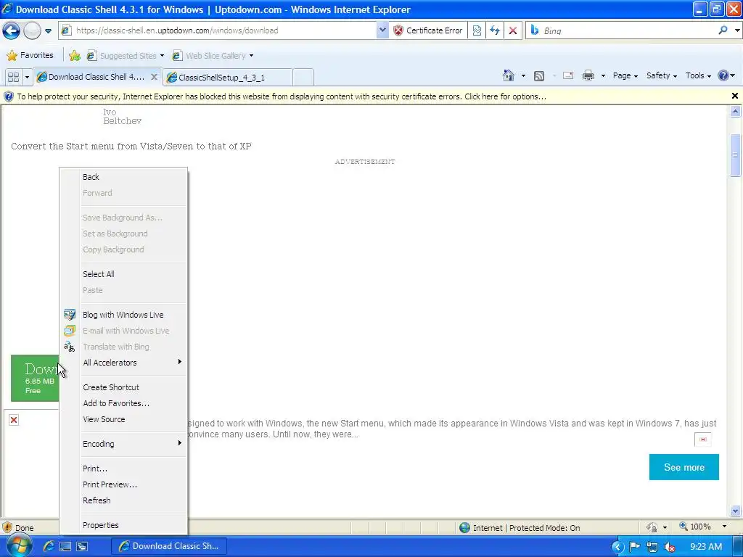
Task: Select Add to Favorites in context menu
Action: click(123, 403)
